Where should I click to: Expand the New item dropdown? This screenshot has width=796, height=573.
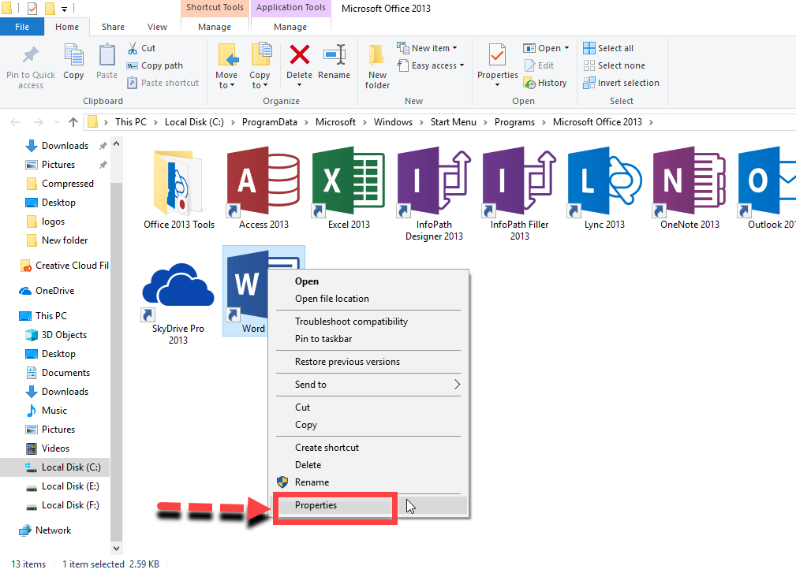click(432, 48)
